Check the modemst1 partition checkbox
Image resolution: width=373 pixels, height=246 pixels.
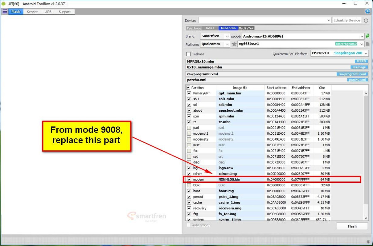pos(189,133)
